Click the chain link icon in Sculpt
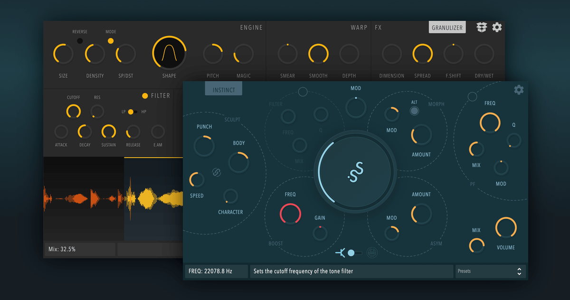Screen dimensions: 570x300 (x=216, y=172)
